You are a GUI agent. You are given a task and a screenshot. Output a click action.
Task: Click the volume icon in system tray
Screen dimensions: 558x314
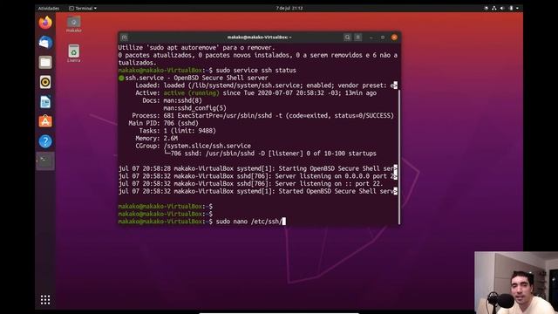pos(502,8)
